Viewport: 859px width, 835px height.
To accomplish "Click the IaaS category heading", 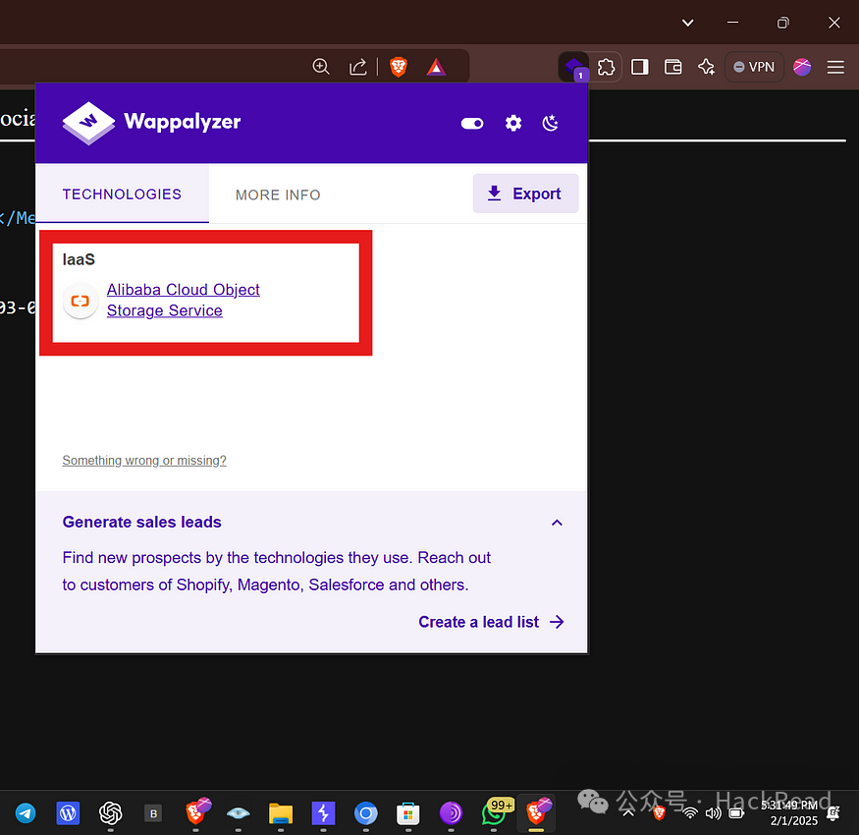I will [x=79, y=259].
